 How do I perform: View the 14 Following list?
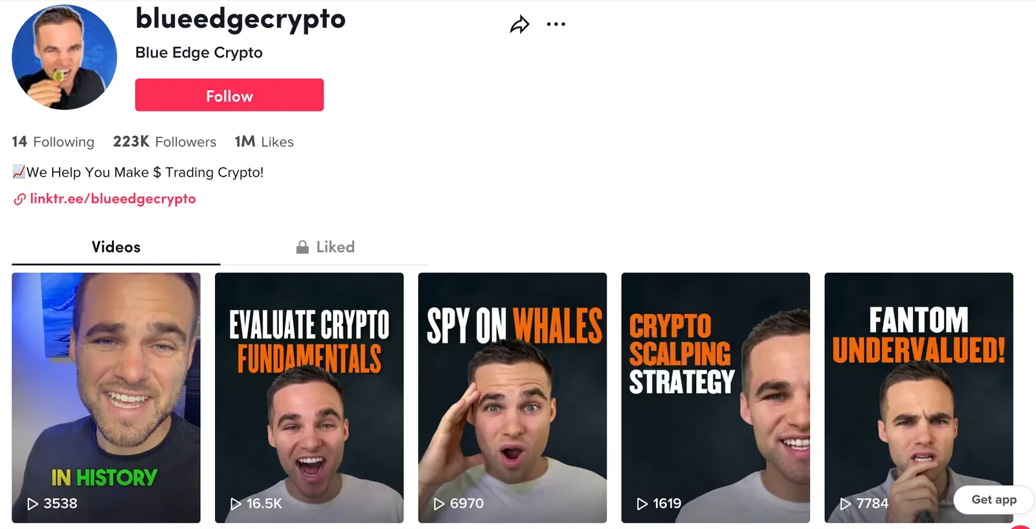[53, 142]
